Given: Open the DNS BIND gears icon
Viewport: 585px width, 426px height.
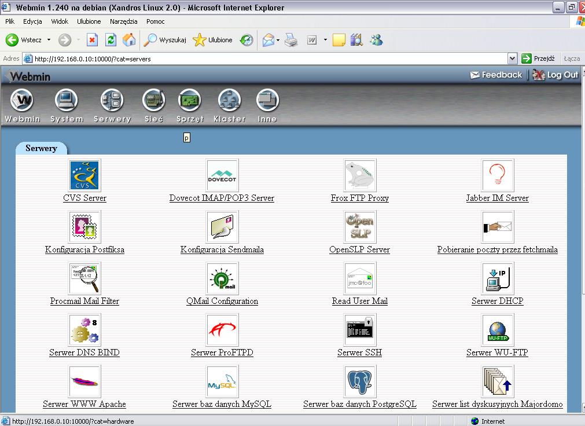Looking at the screenshot, I should tap(84, 330).
